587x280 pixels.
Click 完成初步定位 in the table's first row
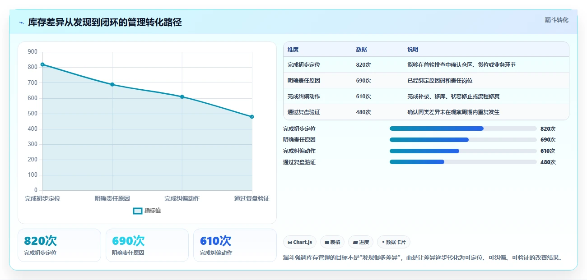tap(304, 65)
